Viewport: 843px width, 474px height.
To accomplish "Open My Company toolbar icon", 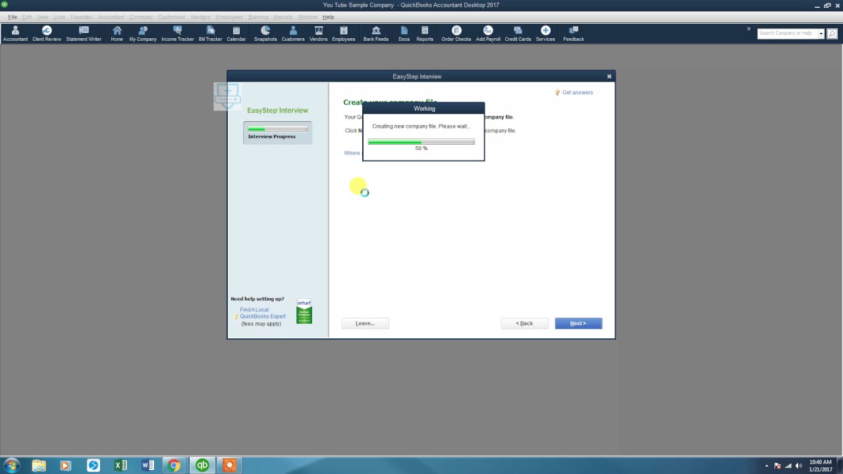I will click(x=143, y=34).
